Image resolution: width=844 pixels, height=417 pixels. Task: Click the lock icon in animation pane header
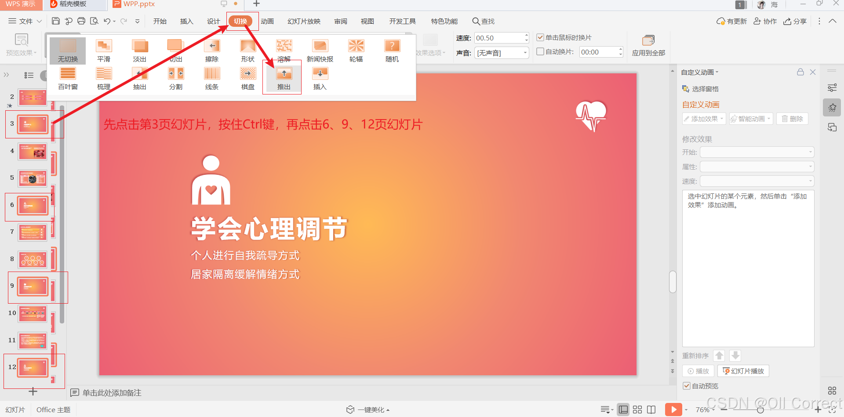[x=800, y=72]
